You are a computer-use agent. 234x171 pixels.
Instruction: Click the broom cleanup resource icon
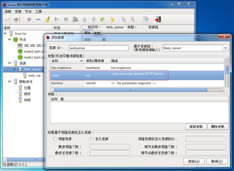[48, 19]
